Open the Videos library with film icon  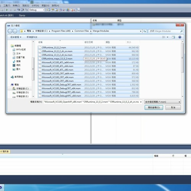(14, 65)
